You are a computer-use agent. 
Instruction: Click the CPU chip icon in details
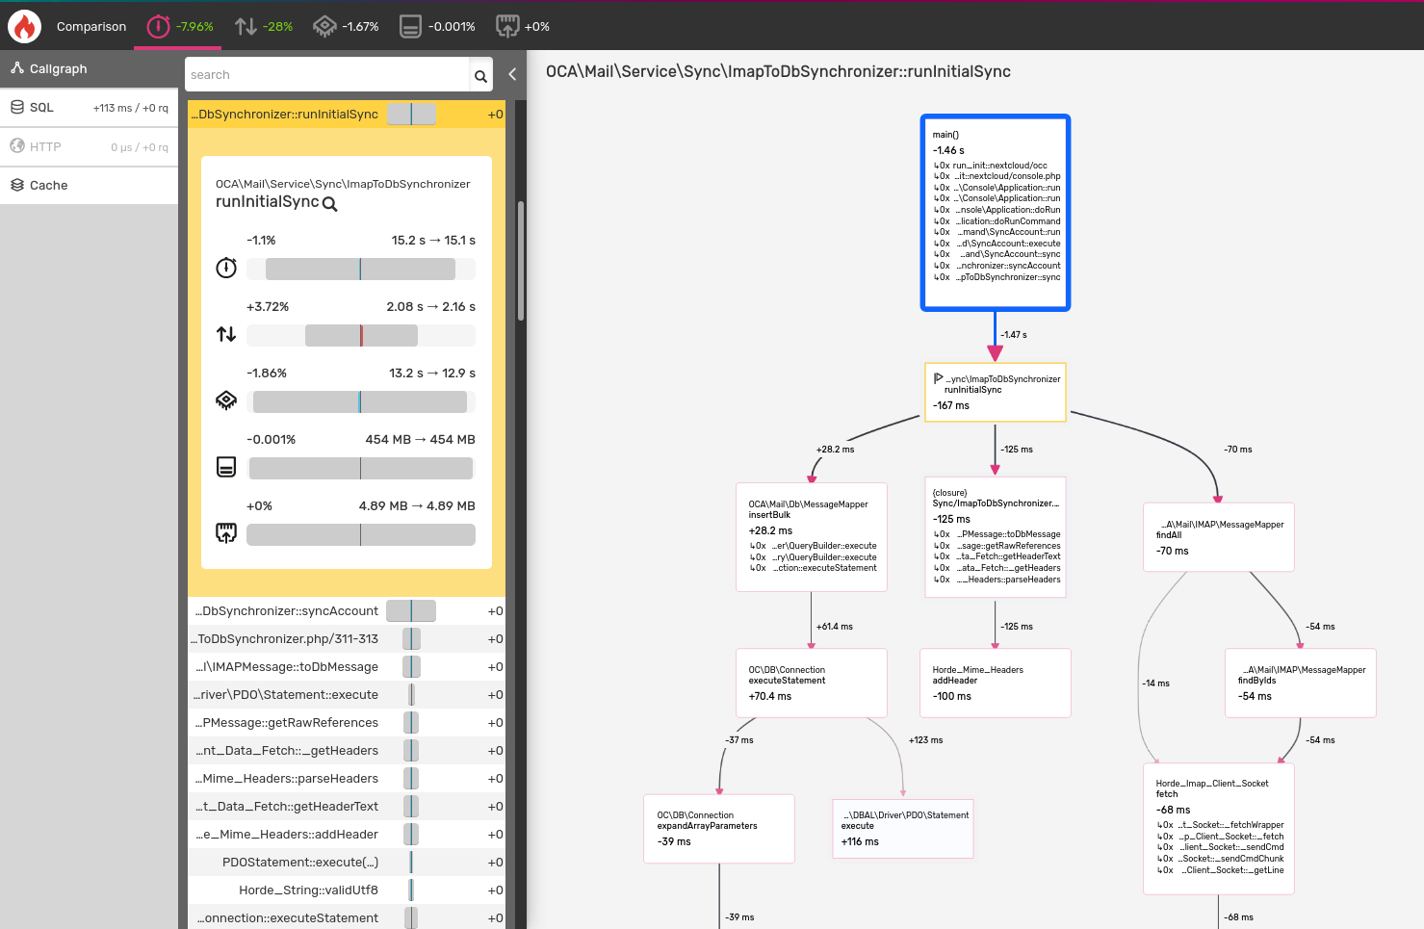click(226, 400)
